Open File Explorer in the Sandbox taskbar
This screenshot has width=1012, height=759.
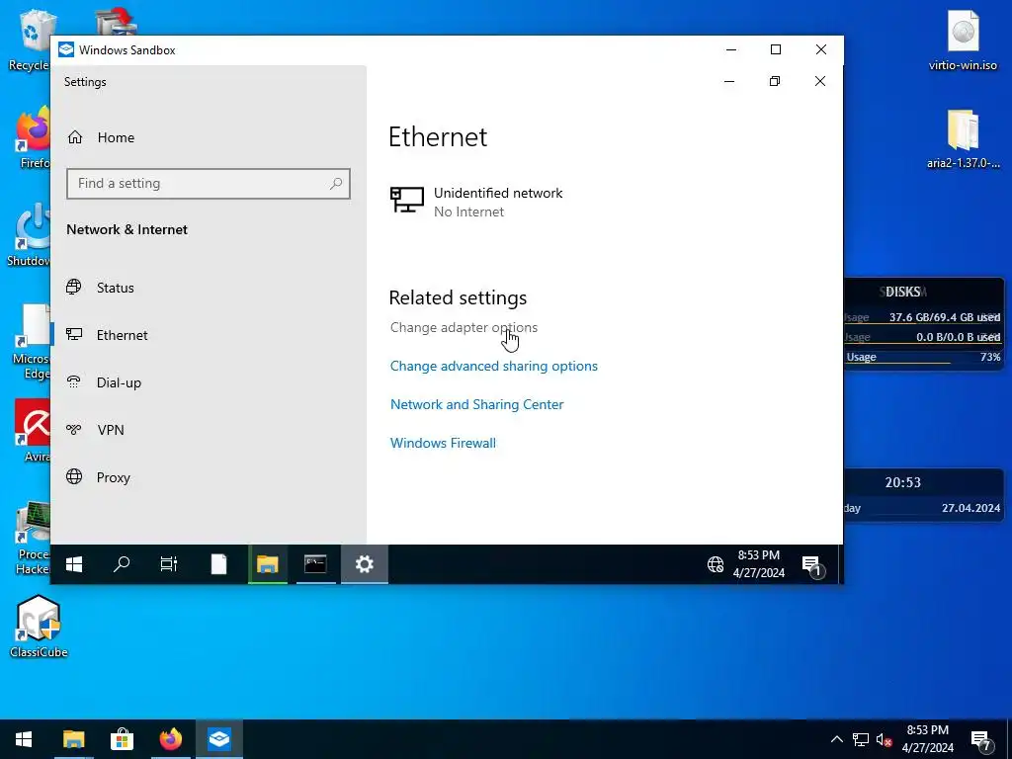pos(267,564)
